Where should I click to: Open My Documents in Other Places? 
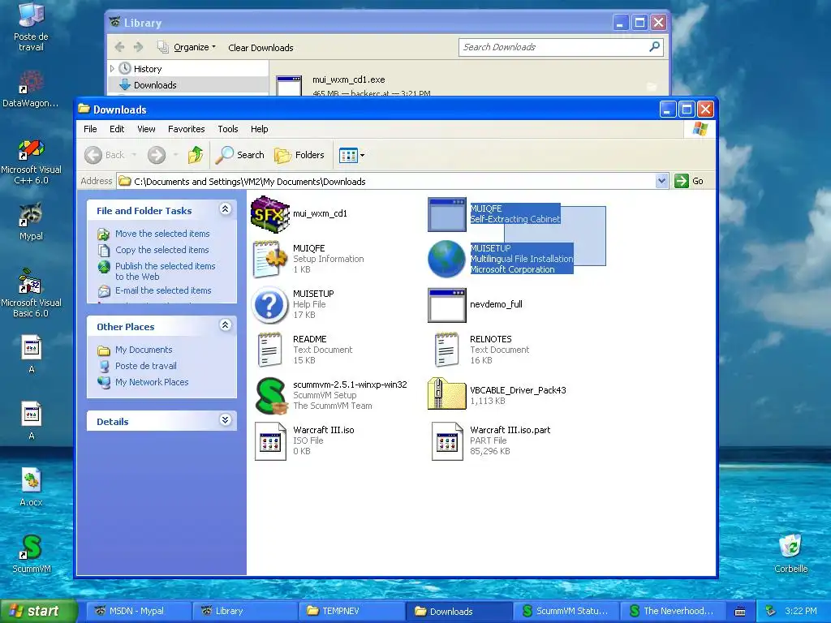pyautogui.click(x=144, y=350)
